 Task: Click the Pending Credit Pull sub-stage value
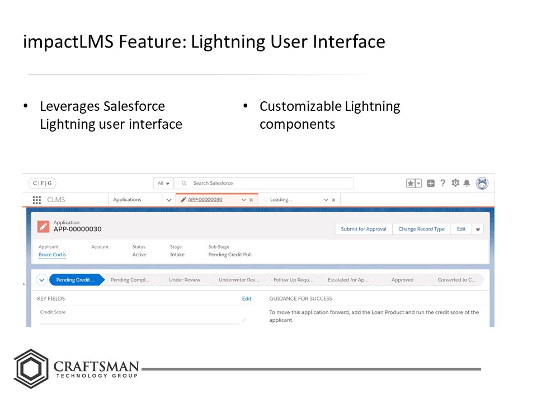(x=230, y=255)
